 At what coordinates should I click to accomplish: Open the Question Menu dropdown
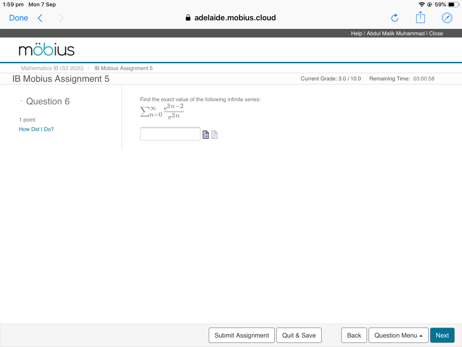tap(398, 335)
